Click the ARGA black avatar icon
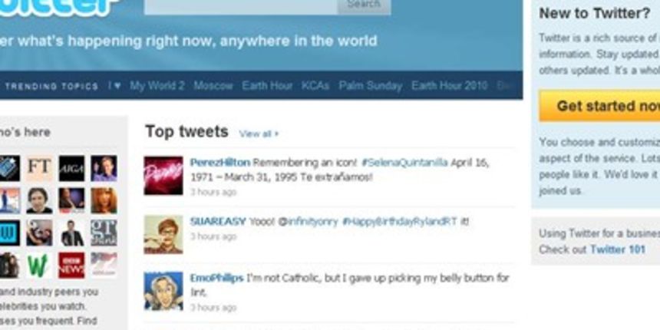The image size is (660, 330). [x=71, y=168]
